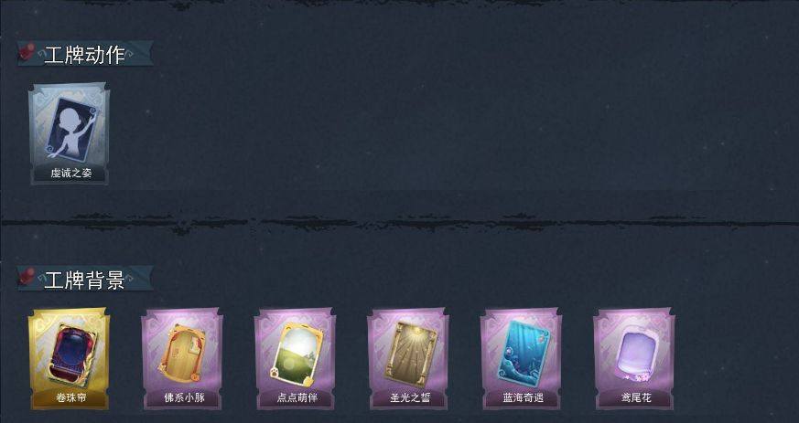
Task: Click the 佛系小豚 name label
Action: pyautogui.click(x=184, y=398)
